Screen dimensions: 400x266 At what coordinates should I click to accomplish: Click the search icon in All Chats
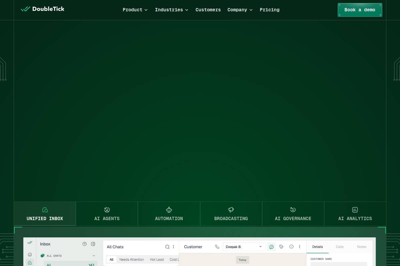coord(167,247)
